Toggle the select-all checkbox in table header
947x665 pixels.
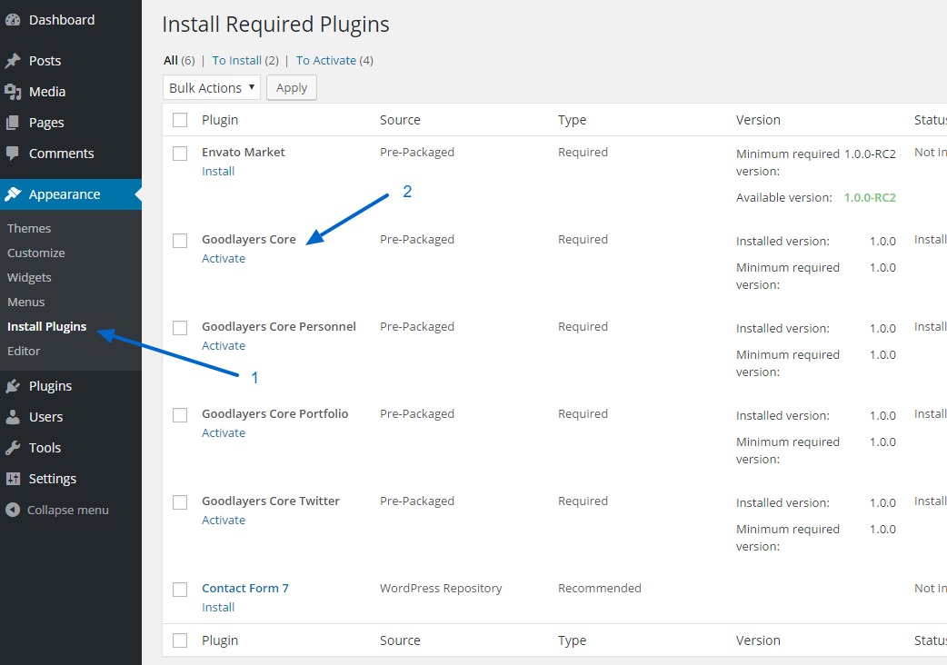click(180, 120)
